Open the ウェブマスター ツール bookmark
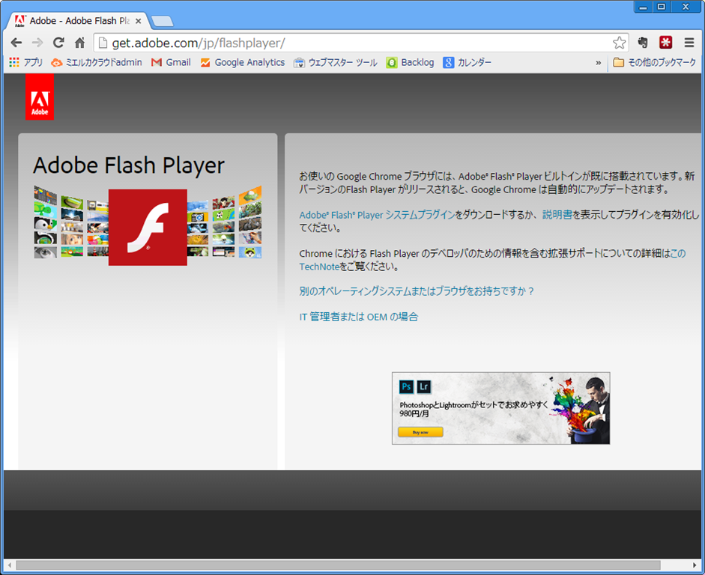The width and height of the screenshot is (705, 575). (336, 62)
